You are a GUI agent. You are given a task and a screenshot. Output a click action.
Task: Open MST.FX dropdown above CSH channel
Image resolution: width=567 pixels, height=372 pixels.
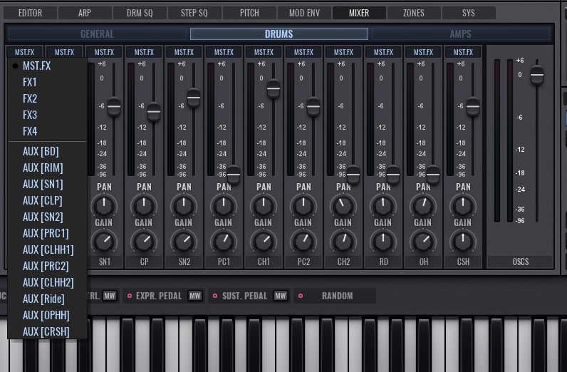(463, 52)
